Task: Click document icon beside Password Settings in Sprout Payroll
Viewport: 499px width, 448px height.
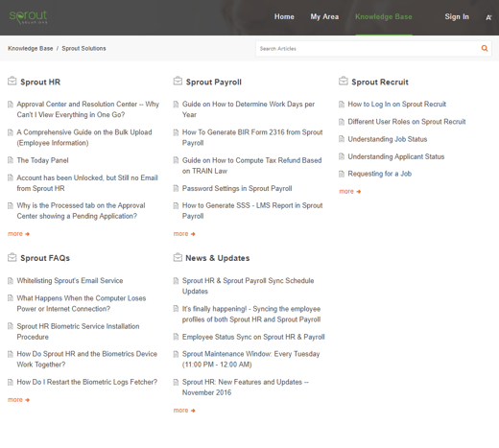Action: click(176, 188)
